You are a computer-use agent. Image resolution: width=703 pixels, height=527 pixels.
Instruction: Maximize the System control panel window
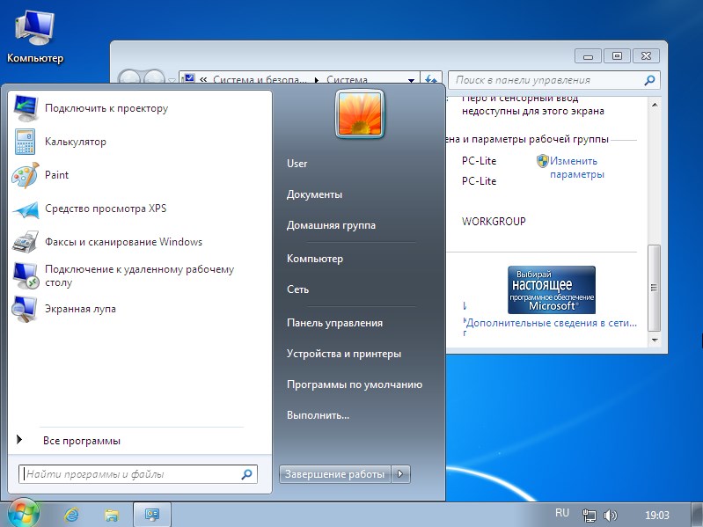pyautogui.click(x=617, y=56)
